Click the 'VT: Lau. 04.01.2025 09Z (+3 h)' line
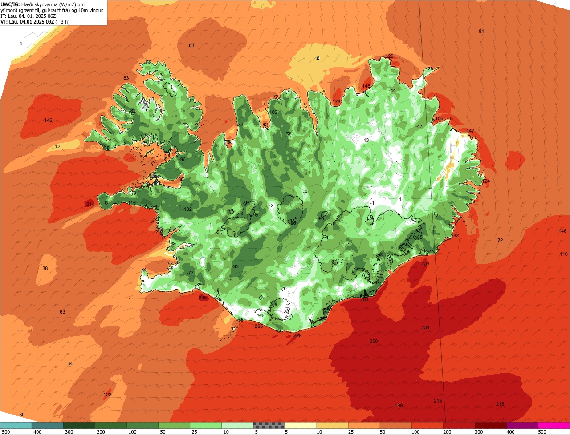570x435 pixels. (35, 21)
